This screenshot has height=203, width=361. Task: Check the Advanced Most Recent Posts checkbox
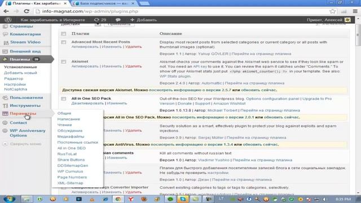(64, 42)
